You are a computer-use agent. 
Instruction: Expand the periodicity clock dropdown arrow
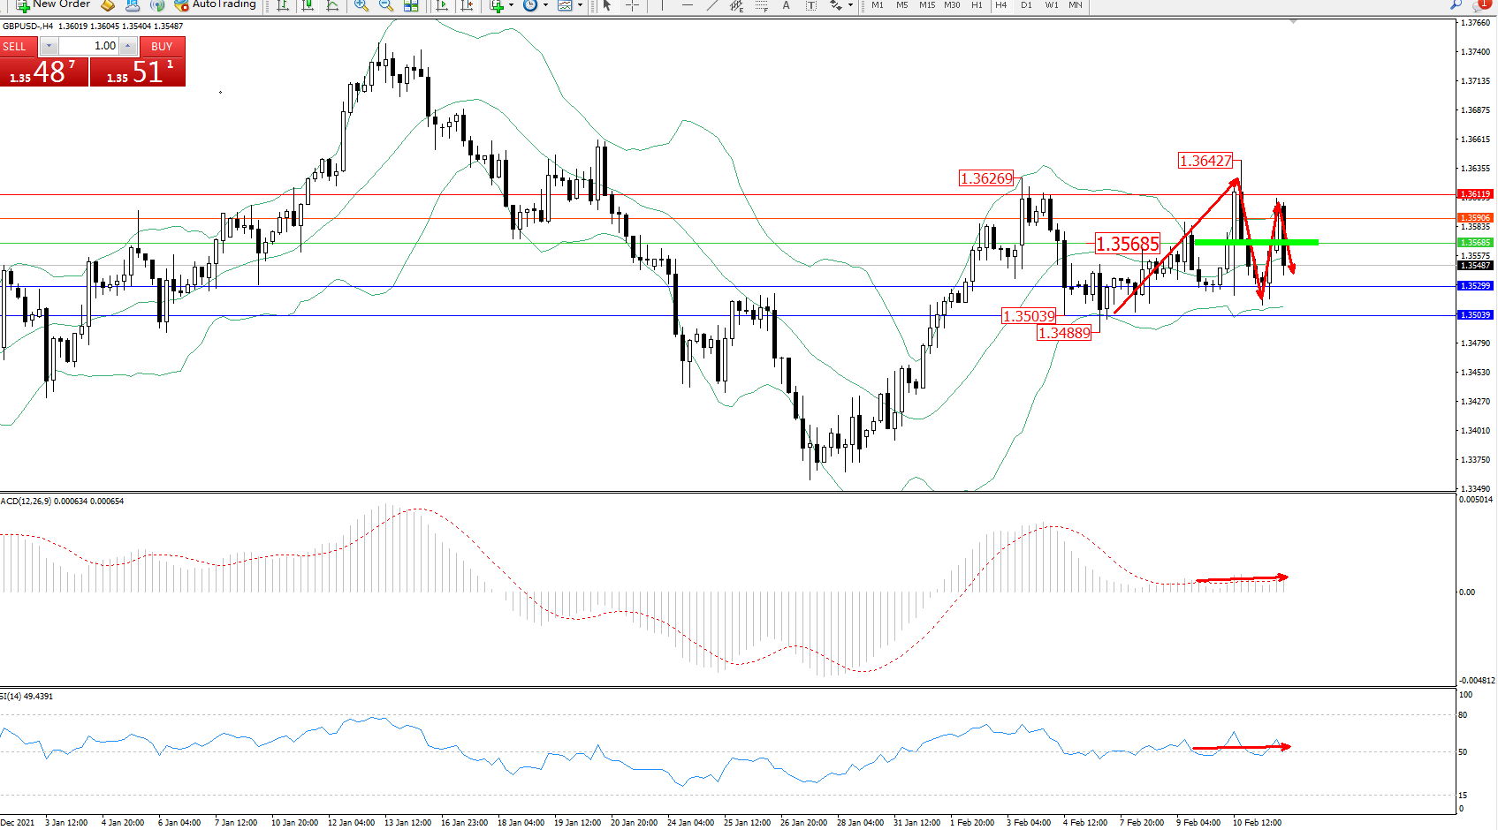[x=545, y=5]
